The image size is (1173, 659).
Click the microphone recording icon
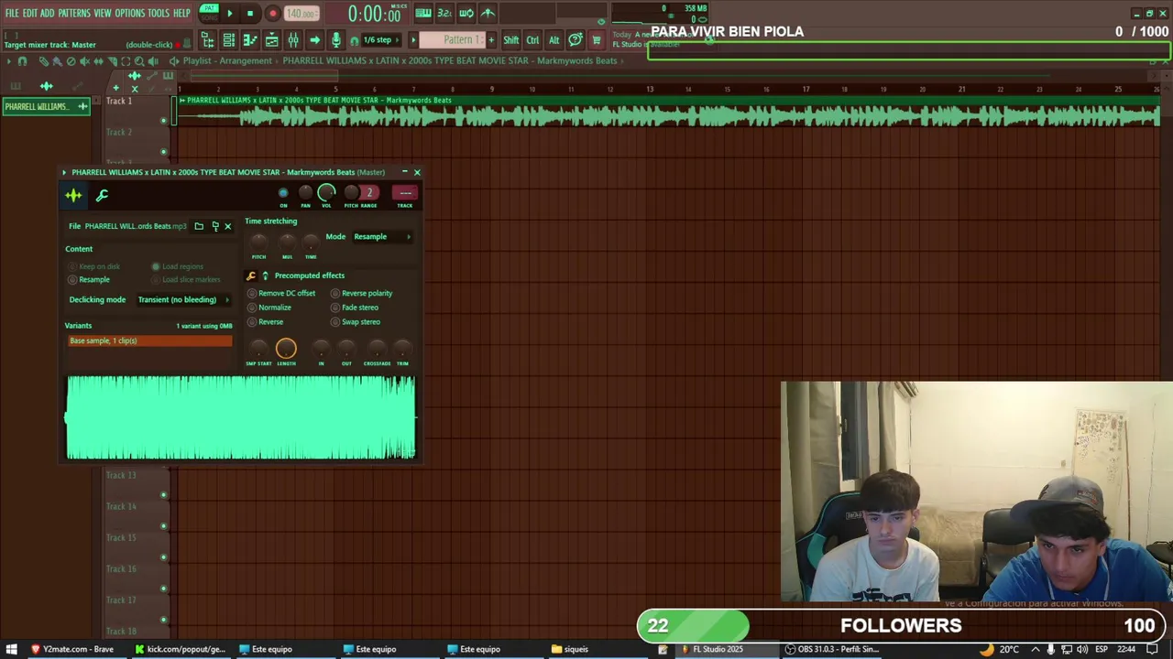tap(336, 40)
